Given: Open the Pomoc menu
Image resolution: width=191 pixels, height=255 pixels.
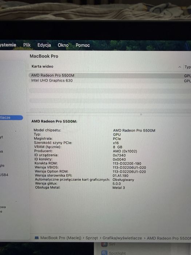Looking at the screenshot, I should [x=83, y=45].
